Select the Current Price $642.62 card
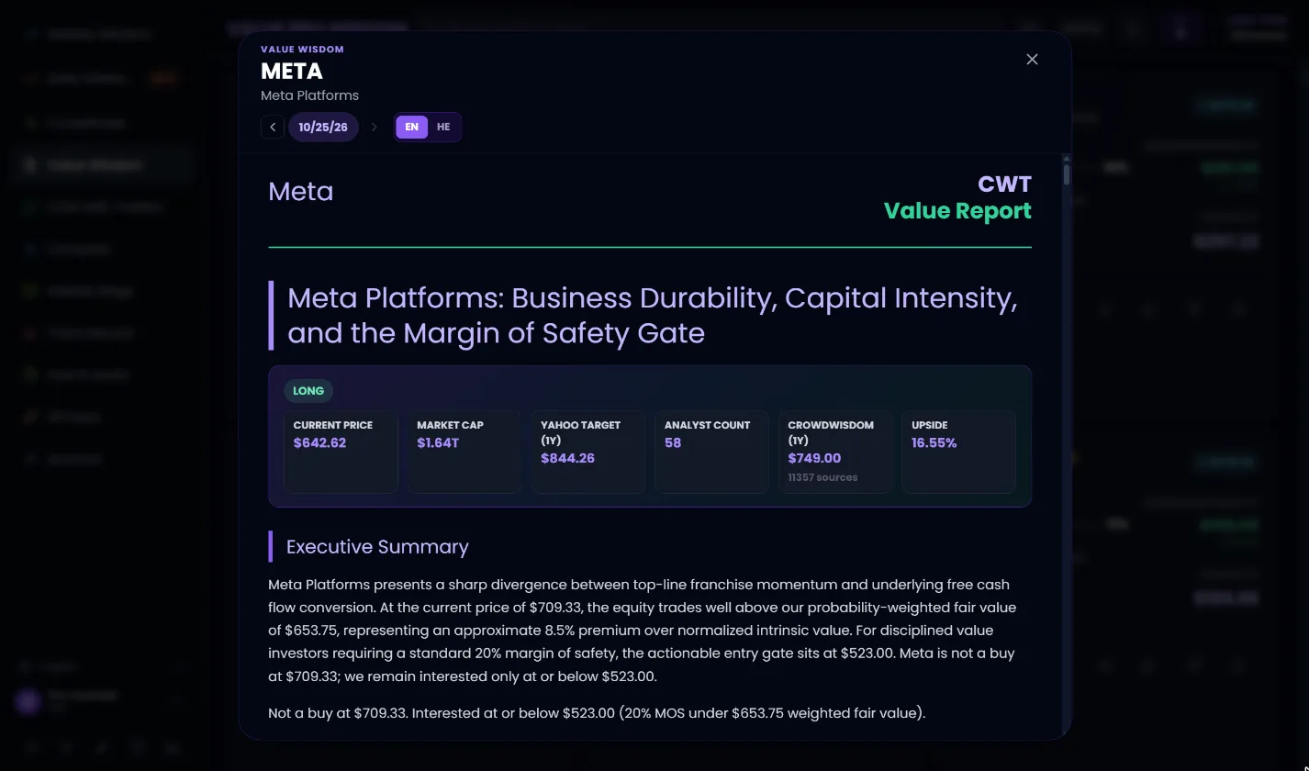Screen dimensions: 1309x771 [341, 452]
